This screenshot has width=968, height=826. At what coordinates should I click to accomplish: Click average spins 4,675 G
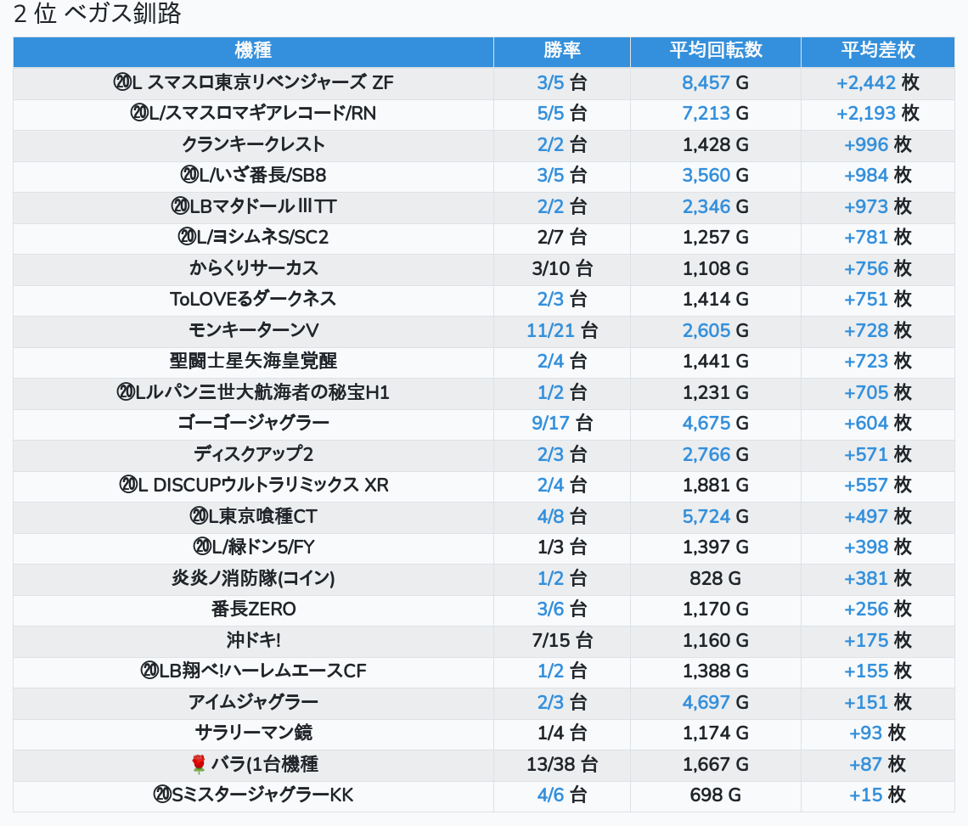pos(716,424)
